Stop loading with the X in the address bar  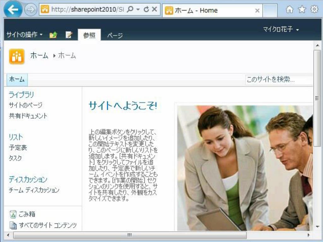[x=155, y=9]
